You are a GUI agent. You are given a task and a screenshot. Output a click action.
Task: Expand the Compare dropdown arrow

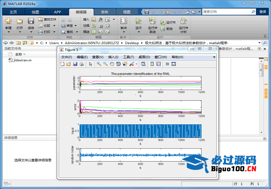point(54,26)
